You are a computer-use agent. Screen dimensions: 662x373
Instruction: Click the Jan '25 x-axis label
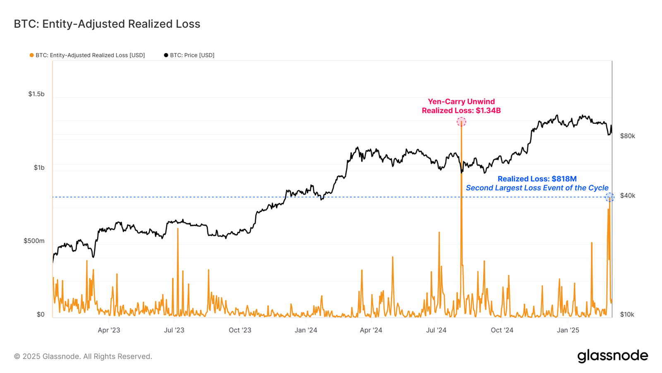tap(568, 330)
